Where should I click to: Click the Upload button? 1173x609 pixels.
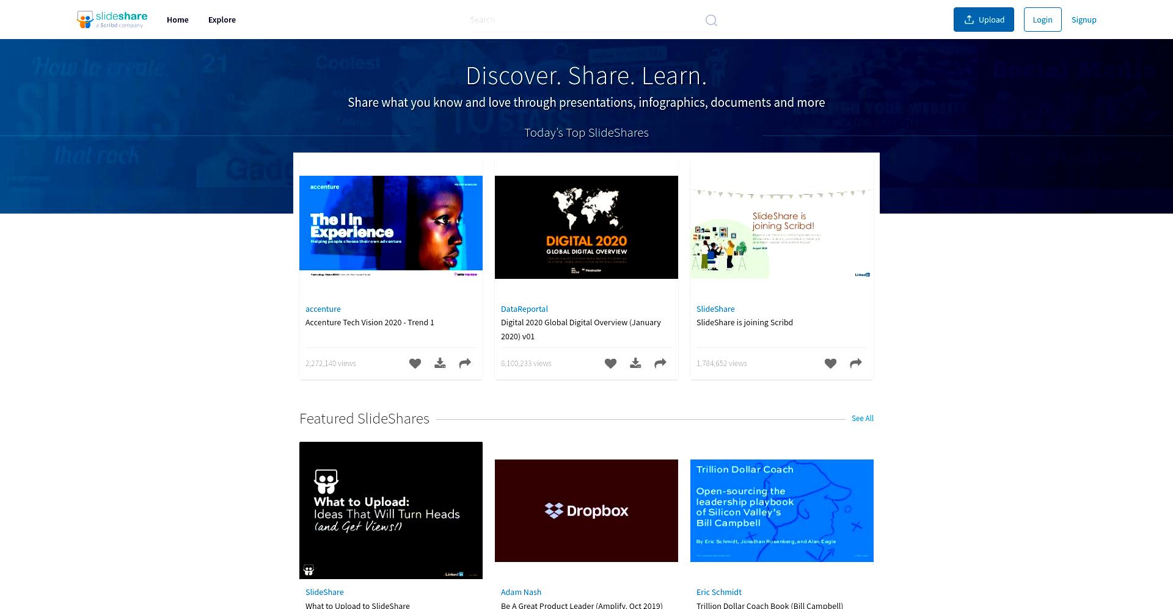[984, 20]
